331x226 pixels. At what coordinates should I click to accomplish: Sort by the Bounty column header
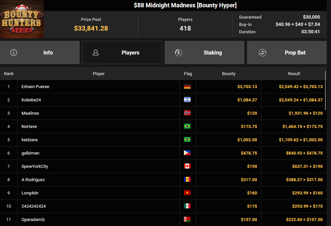tap(228, 74)
